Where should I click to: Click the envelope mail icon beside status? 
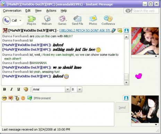click(x=120, y=30)
